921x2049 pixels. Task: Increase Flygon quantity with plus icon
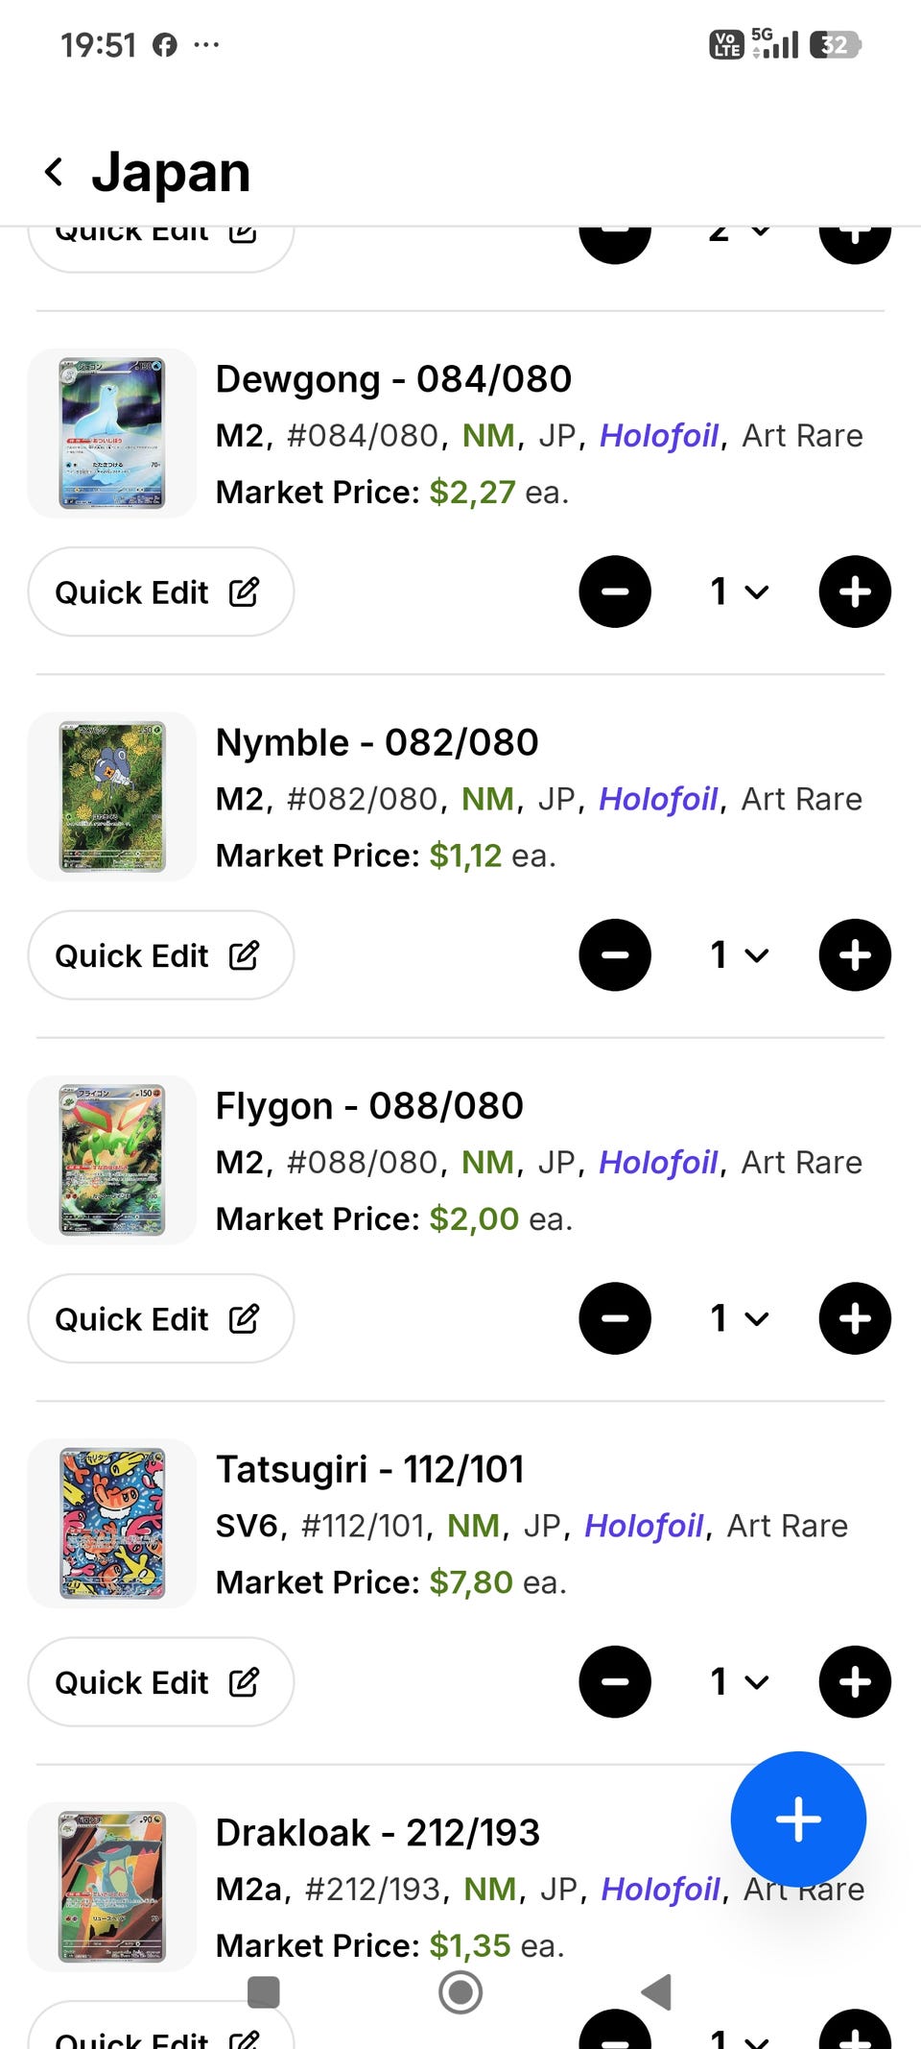pos(854,1318)
